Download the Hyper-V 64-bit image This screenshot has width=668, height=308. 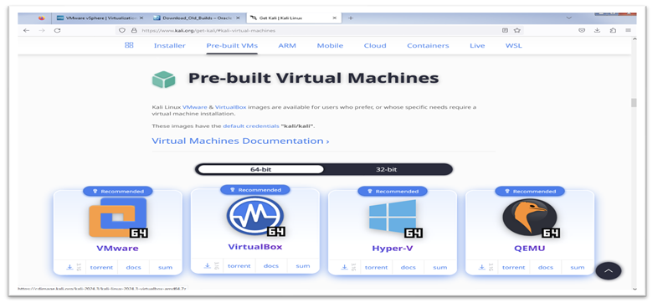344,267
